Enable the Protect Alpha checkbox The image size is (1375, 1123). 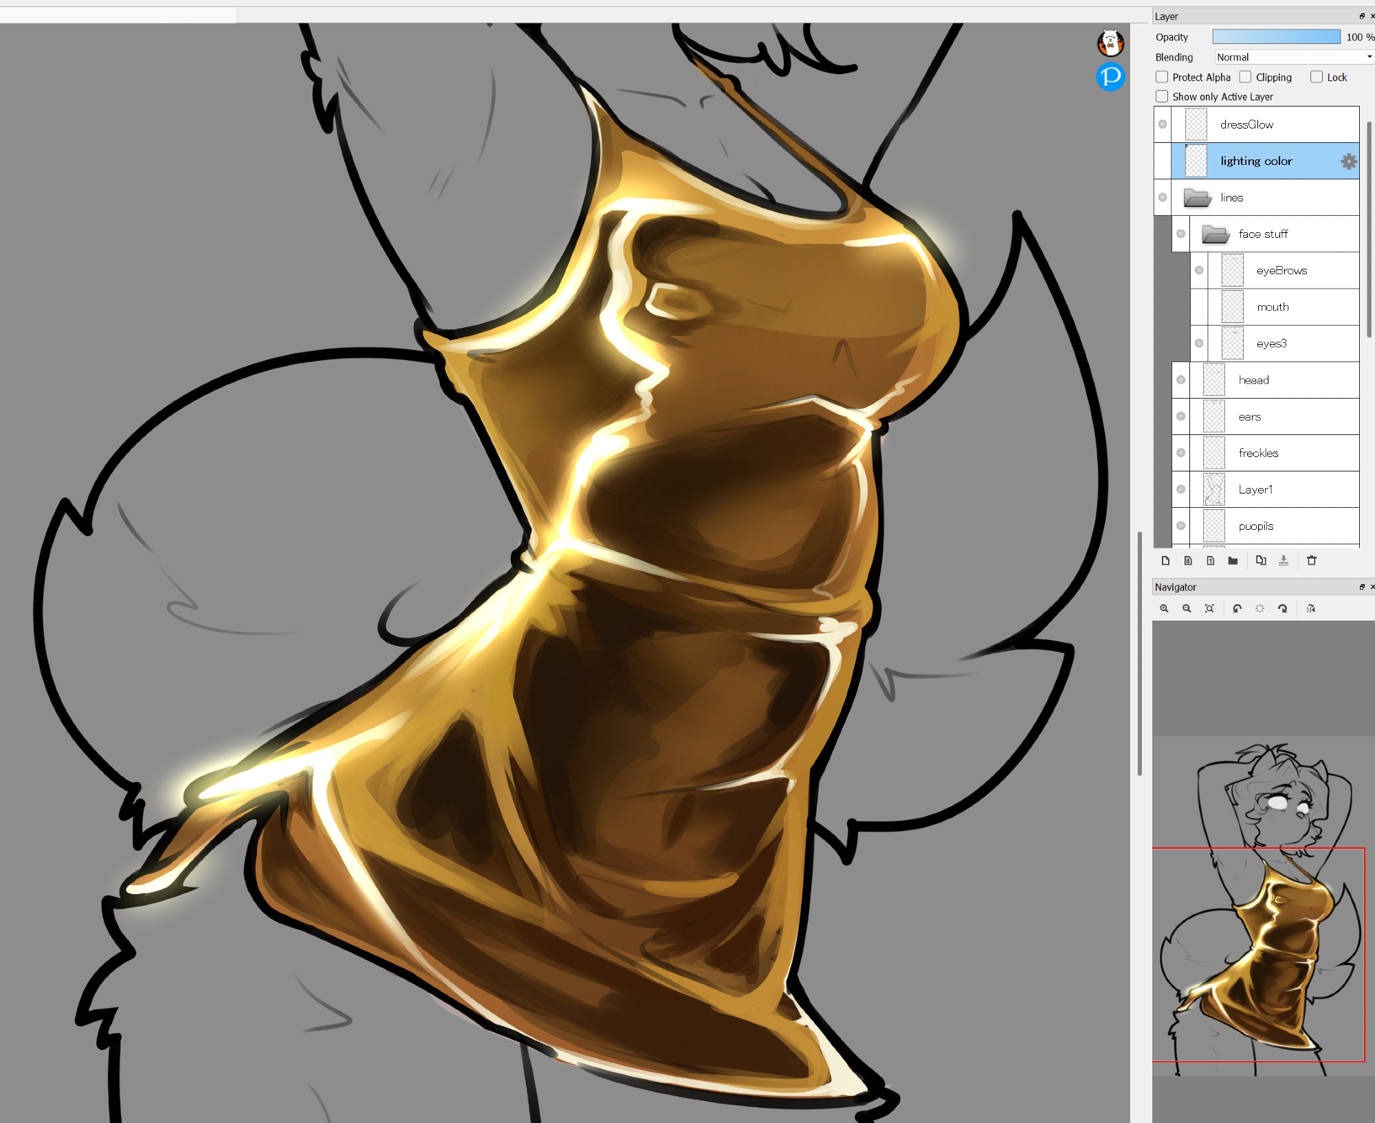tap(1162, 77)
